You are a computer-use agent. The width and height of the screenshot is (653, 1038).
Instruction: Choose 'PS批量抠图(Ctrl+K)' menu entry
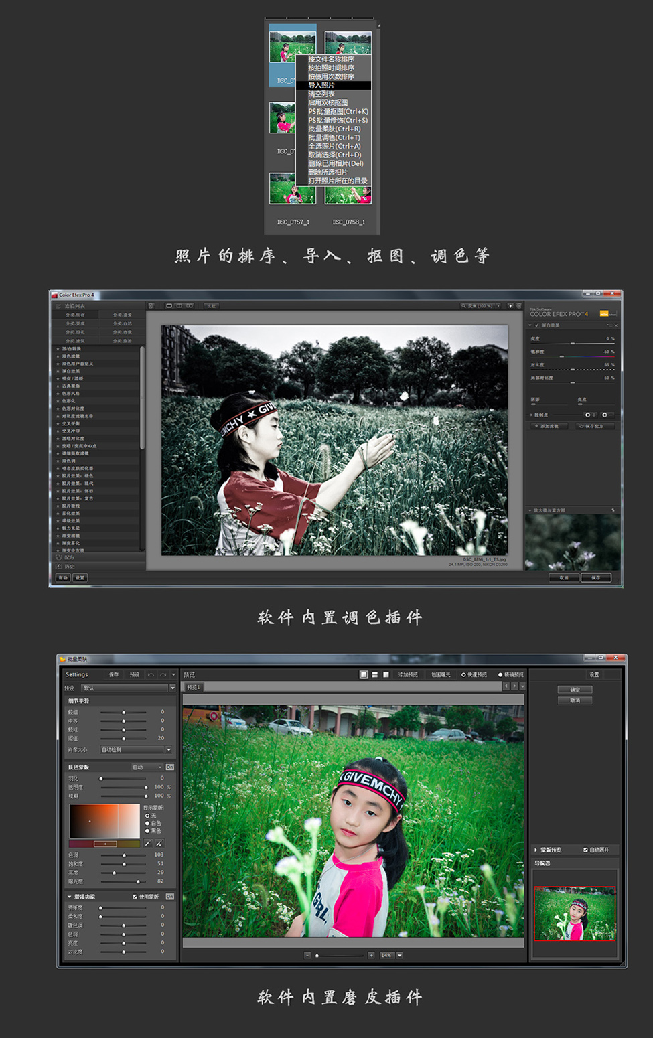pyautogui.click(x=334, y=112)
